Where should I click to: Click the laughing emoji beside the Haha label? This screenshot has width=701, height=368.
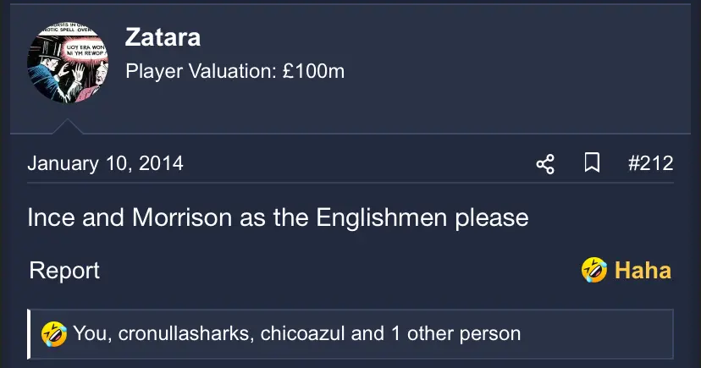coord(594,271)
